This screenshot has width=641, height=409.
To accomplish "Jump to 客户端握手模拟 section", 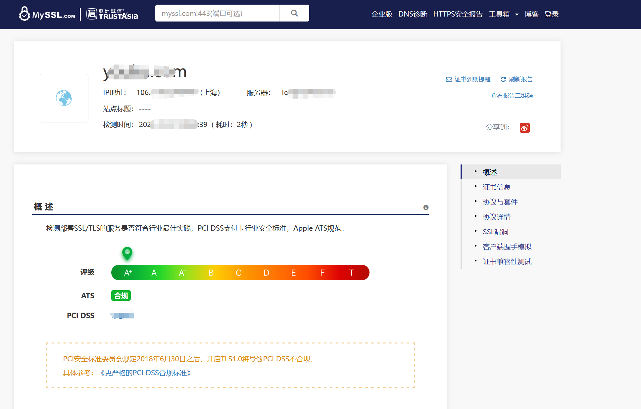I will [x=507, y=247].
